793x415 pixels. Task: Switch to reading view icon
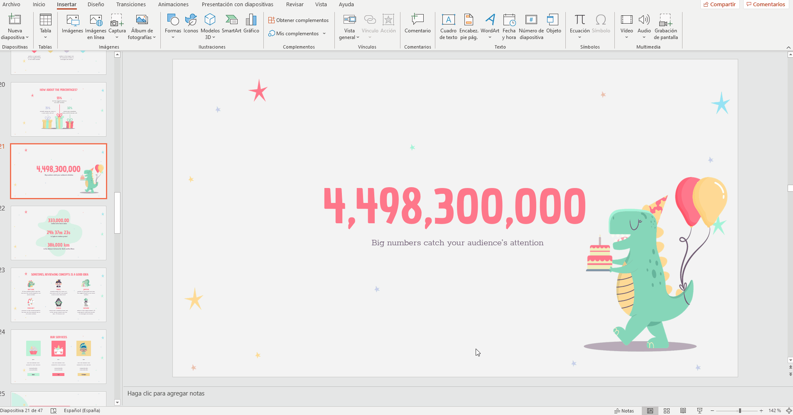pos(683,410)
